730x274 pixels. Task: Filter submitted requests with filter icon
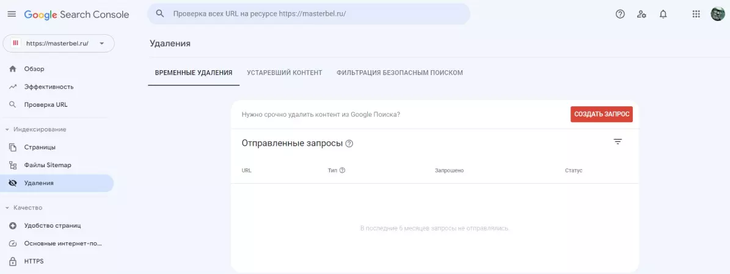click(x=618, y=142)
